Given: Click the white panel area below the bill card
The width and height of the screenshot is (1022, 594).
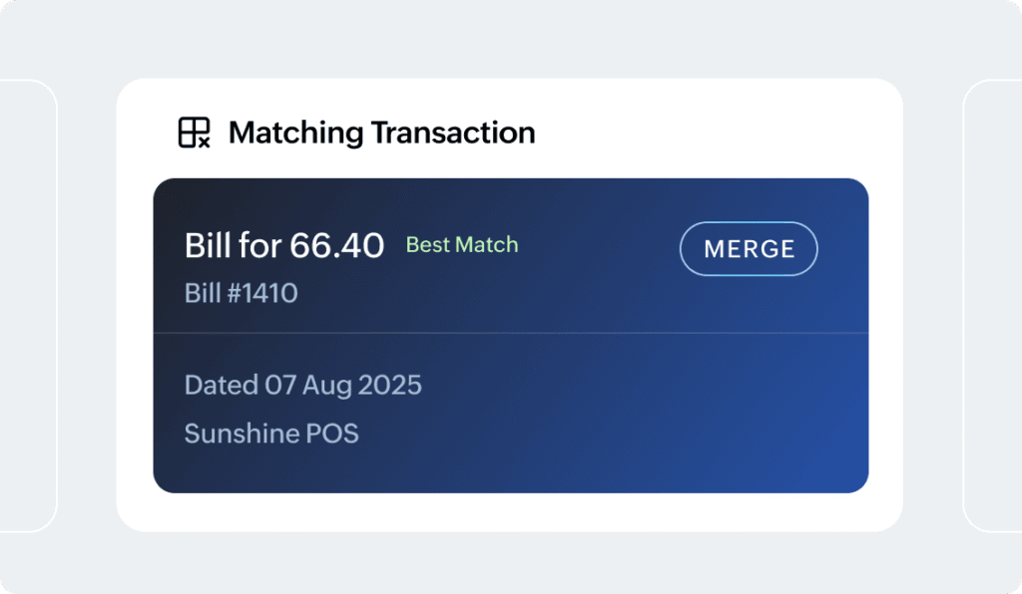Looking at the screenshot, I should (509, 511).
